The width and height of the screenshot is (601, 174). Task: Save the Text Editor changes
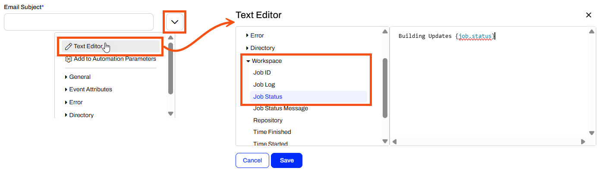(x=286, y=160)
